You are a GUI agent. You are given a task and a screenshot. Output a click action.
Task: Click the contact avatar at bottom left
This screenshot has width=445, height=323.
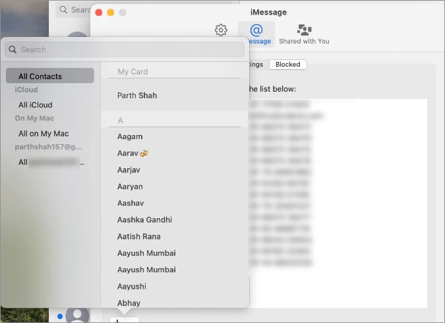pos(77,315)
